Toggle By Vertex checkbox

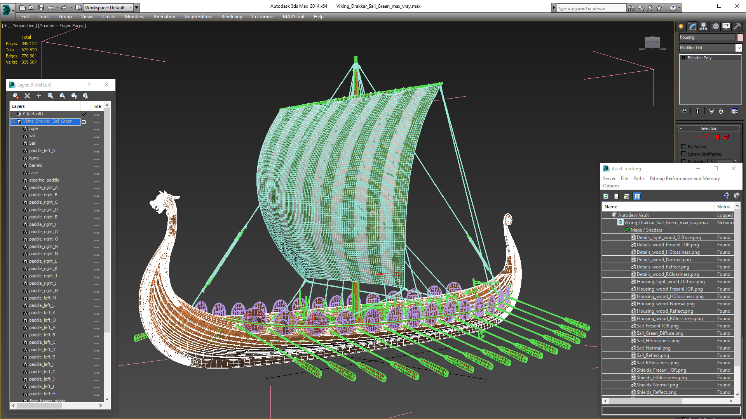click(684, 147)
